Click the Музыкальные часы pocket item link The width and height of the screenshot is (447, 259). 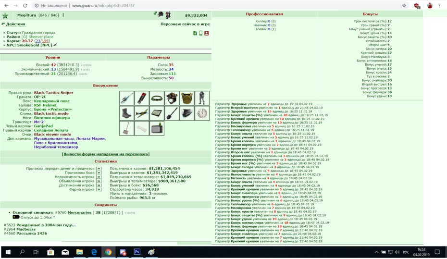tap(54, 139)
